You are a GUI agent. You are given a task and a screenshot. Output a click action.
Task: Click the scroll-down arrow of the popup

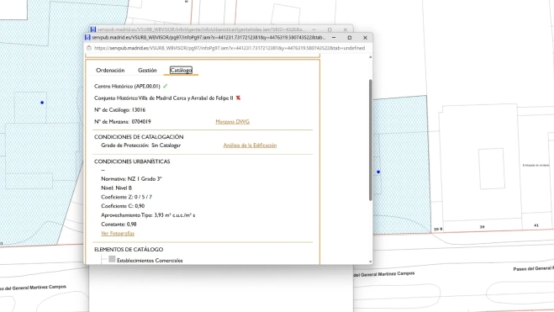coord(370,262)
